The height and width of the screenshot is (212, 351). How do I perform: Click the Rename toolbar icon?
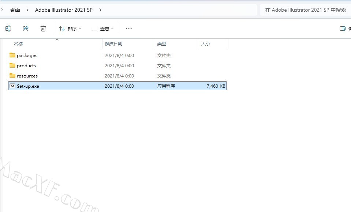click(x=8, y=29)
